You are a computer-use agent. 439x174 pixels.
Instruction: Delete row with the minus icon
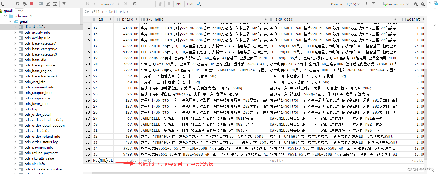[151, 4]
